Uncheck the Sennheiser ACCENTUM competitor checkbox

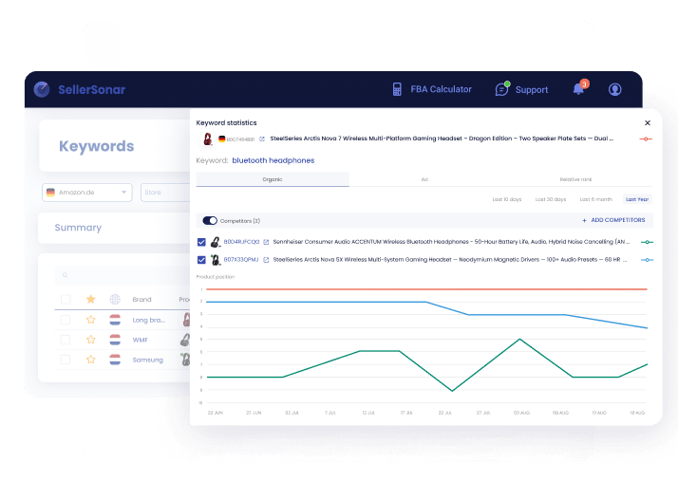click(x=201, y=242)
